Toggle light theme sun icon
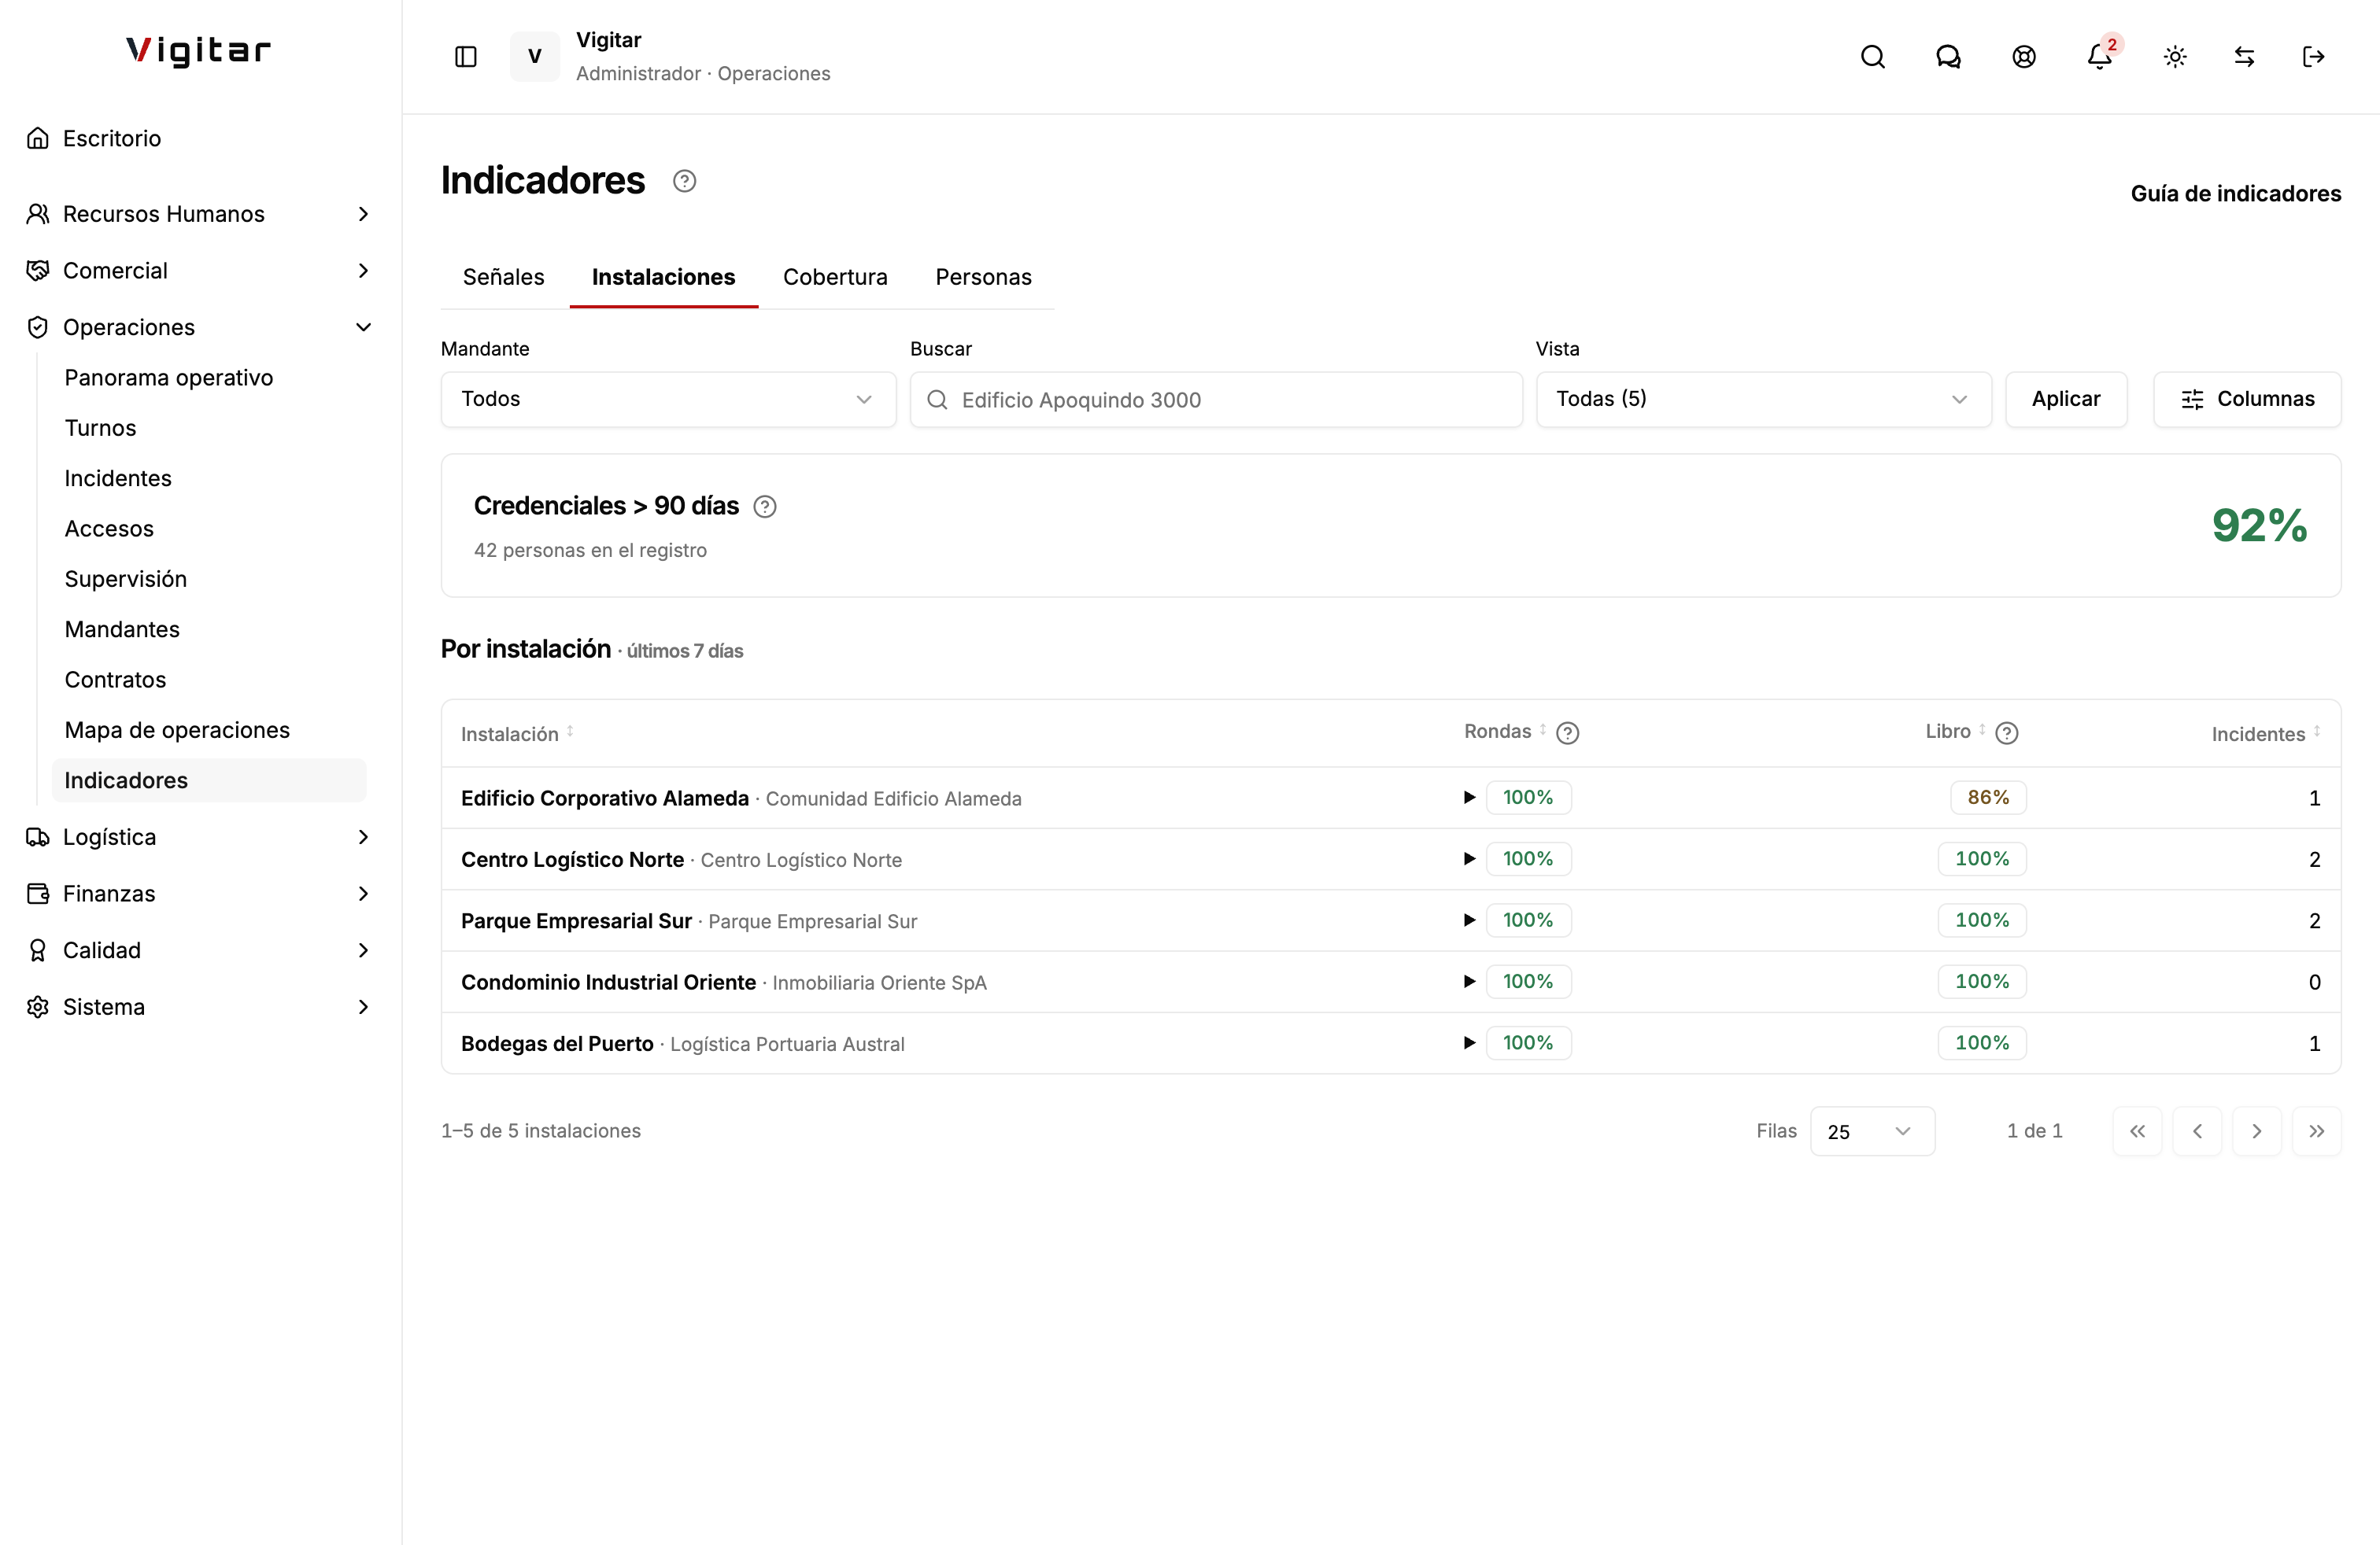2380x1545 pixels. pos(2175,57)
